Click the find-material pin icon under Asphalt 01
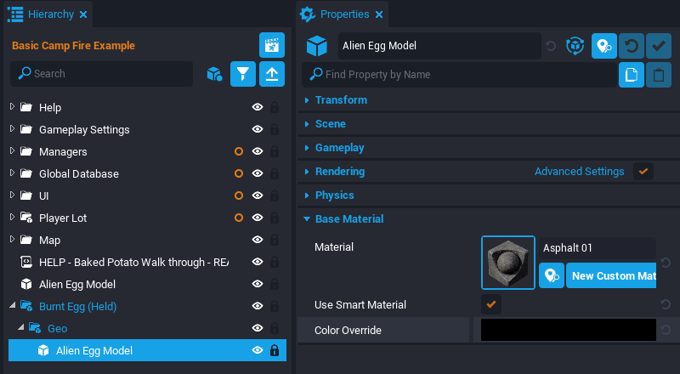Screen dimensions: 680x374 pyautogui.click(x=552, y=275)
